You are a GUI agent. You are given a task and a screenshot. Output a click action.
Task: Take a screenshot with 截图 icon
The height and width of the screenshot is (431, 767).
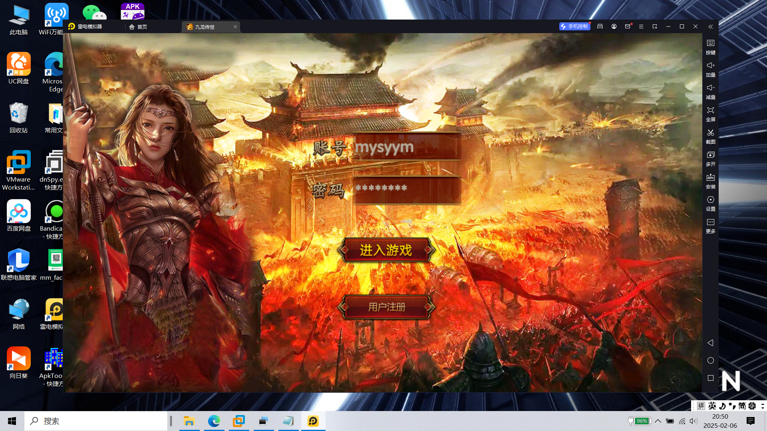coord(710,136)
